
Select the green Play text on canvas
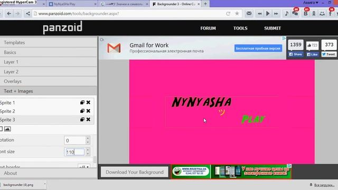tap(253, 119)
